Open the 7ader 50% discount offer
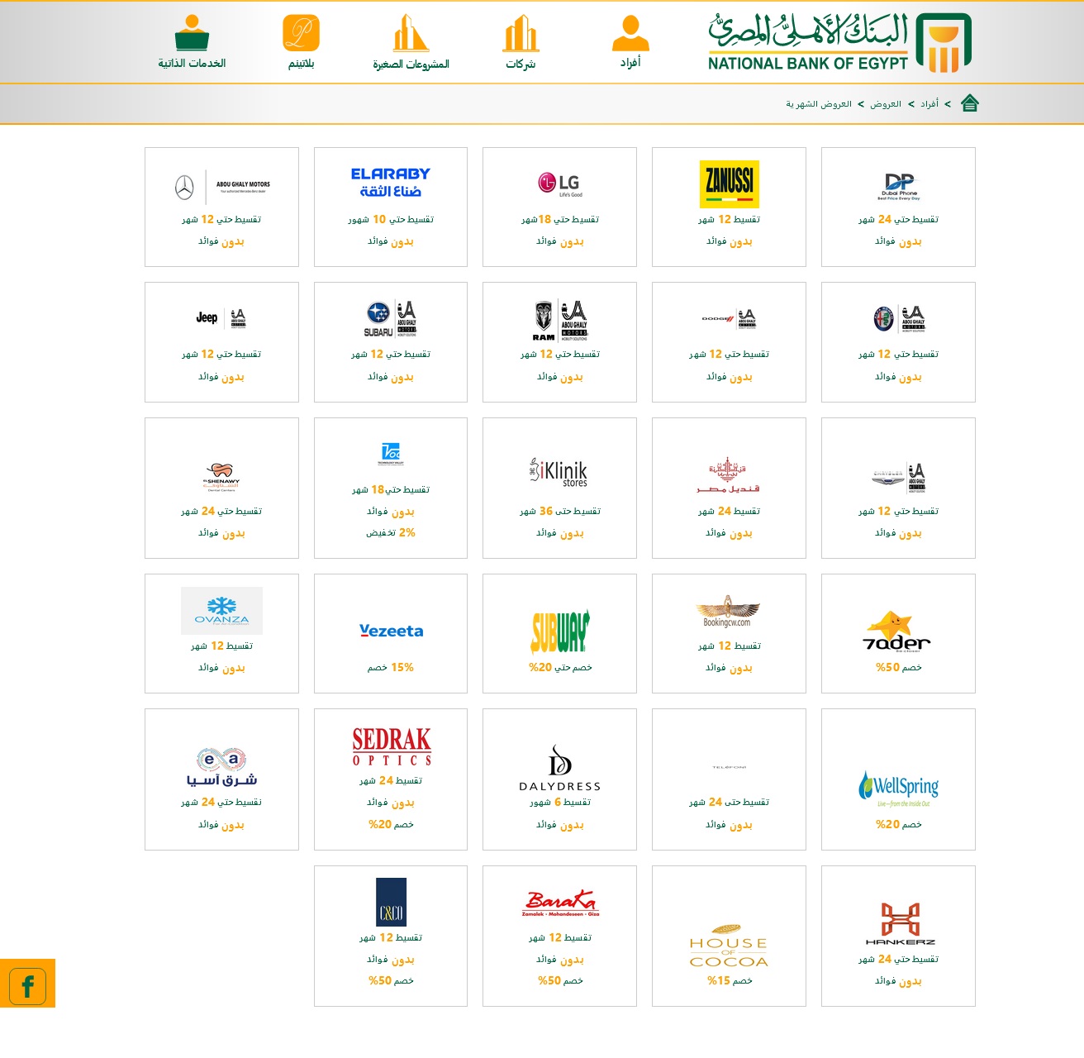1084x1058 pixels. pyautogui.click(x=898, y=633)
